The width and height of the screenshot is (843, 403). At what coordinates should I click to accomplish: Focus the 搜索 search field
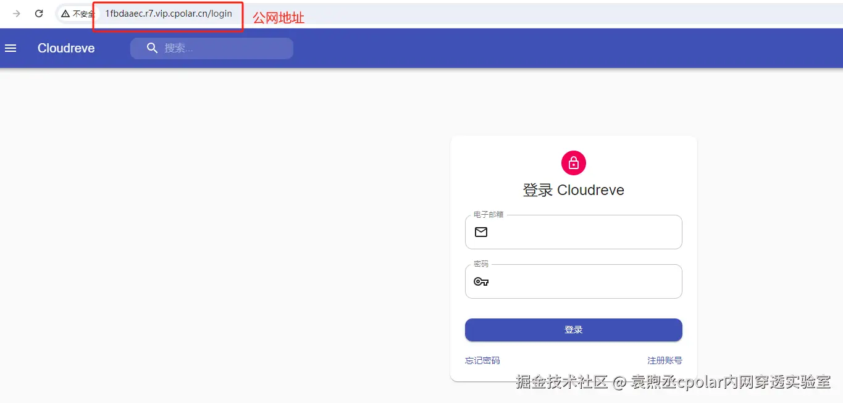(x=212, y=48)
